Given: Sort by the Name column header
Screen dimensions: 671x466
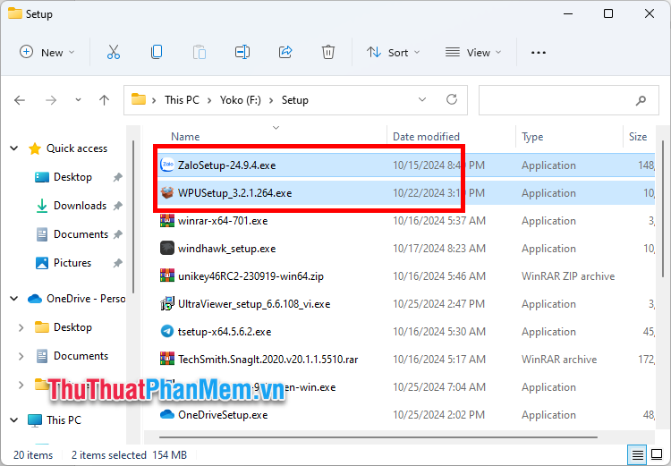Looking at the screenshot, I should tap(185, 137).
